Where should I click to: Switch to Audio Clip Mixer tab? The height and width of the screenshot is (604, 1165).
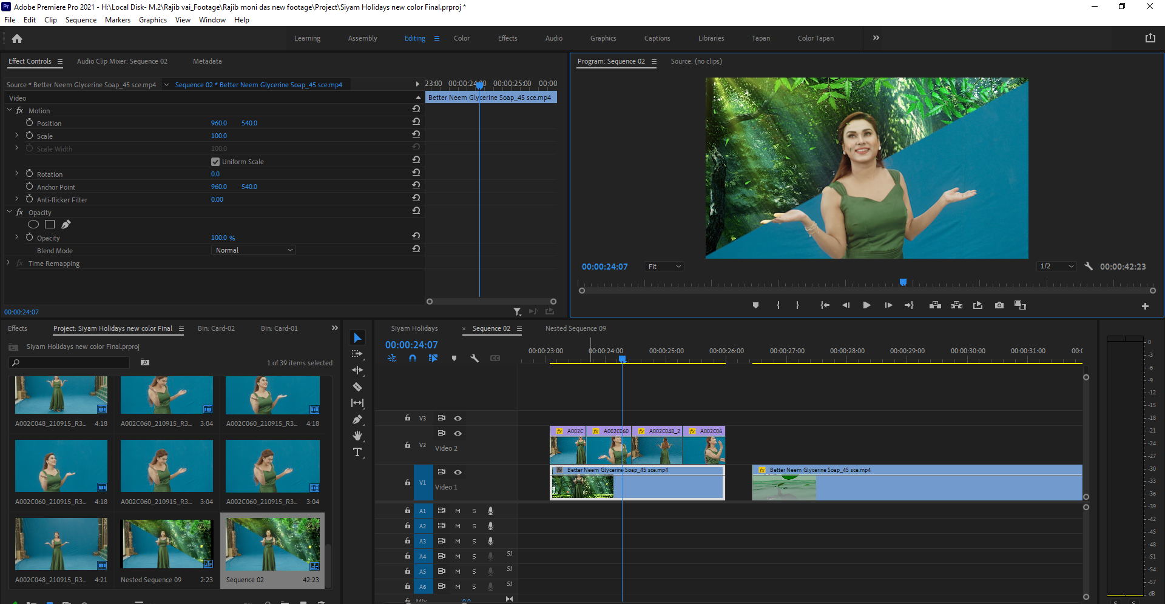tap(122, 61)
